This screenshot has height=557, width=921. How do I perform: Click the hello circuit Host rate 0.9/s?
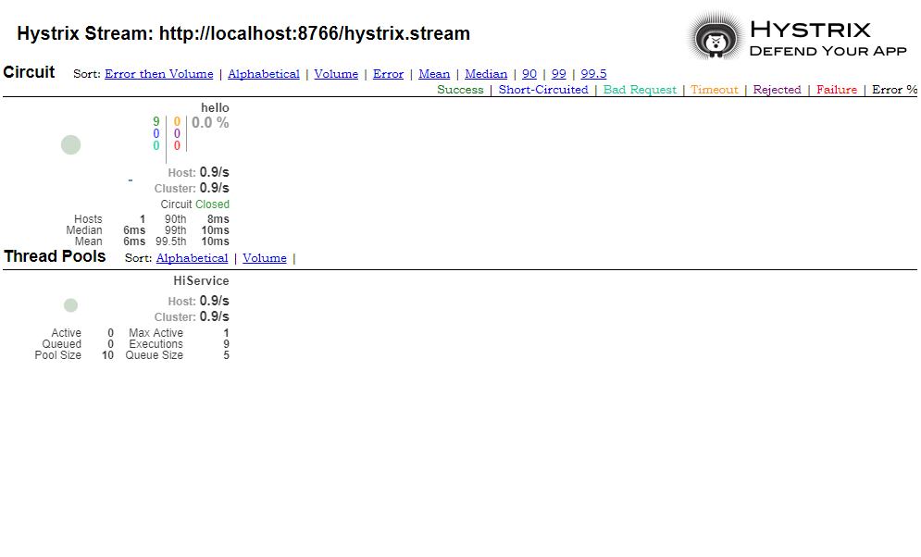tap(215, 172)
